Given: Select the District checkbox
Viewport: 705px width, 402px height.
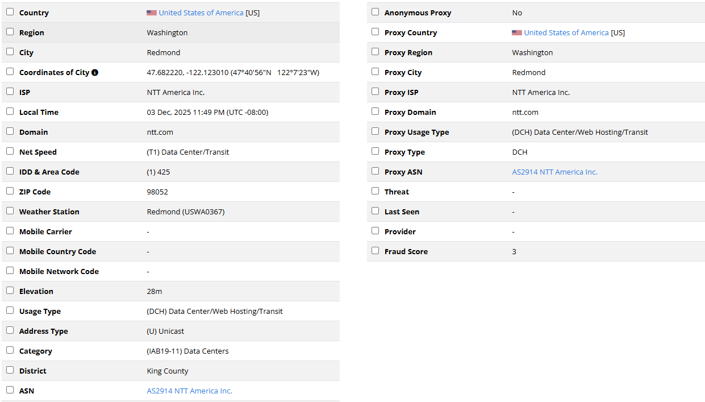Looking at the screenshot, I should coord(10,370).
